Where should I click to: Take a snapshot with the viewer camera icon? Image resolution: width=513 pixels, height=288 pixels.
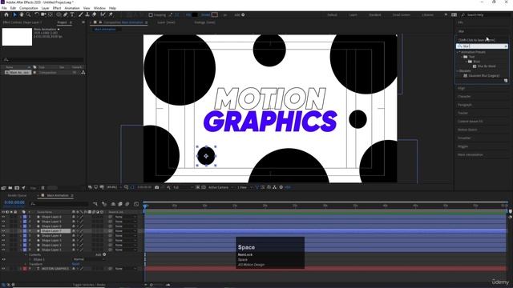click(x=157, y=187)
